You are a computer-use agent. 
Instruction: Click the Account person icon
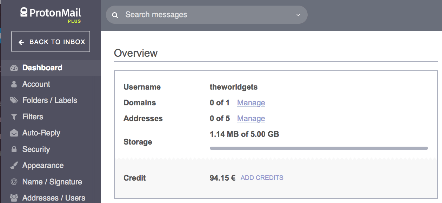[14, 84]
